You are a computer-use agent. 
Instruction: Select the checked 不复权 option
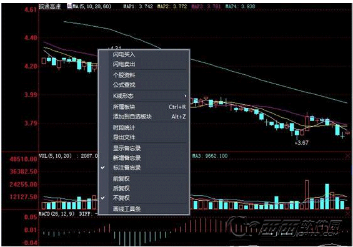click(x=144, y=198)
